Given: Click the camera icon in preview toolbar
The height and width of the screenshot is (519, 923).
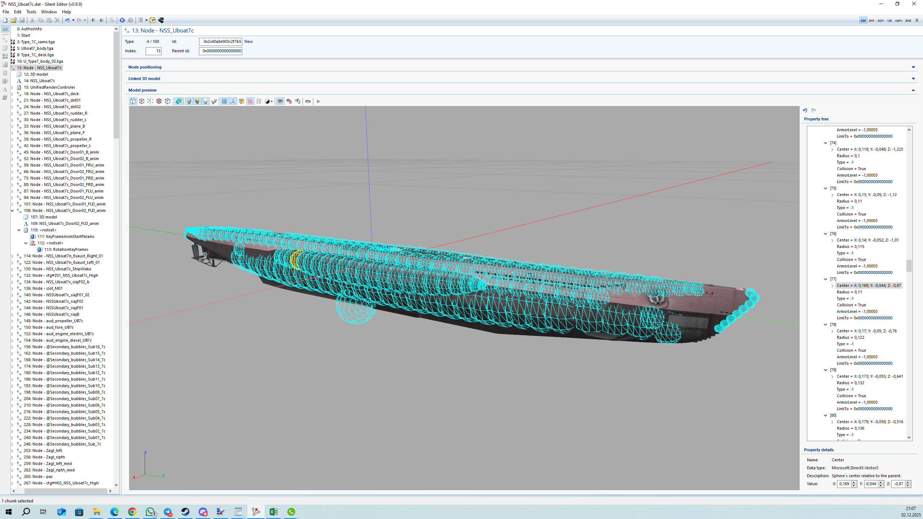Looking at the screenshot, I should coord(308,101).
